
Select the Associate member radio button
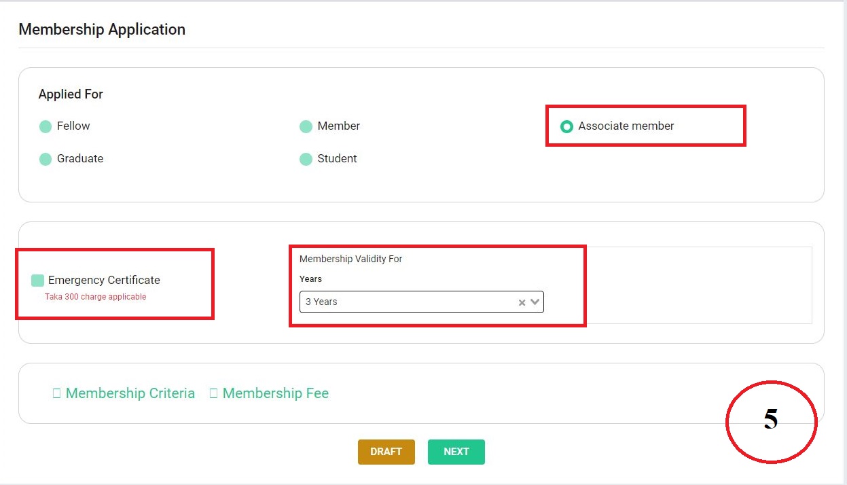(x=566, y=126)
